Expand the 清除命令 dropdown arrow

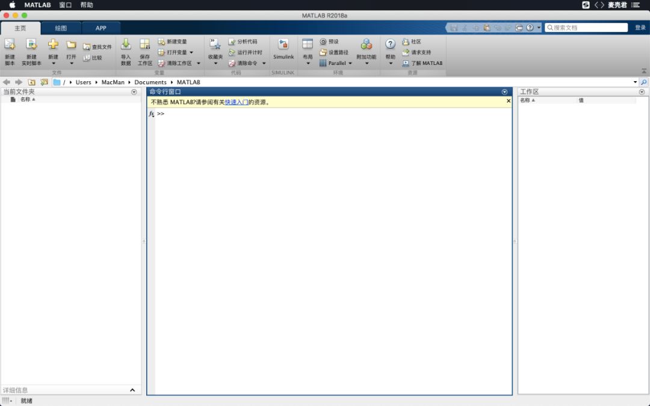click(264, 63)
